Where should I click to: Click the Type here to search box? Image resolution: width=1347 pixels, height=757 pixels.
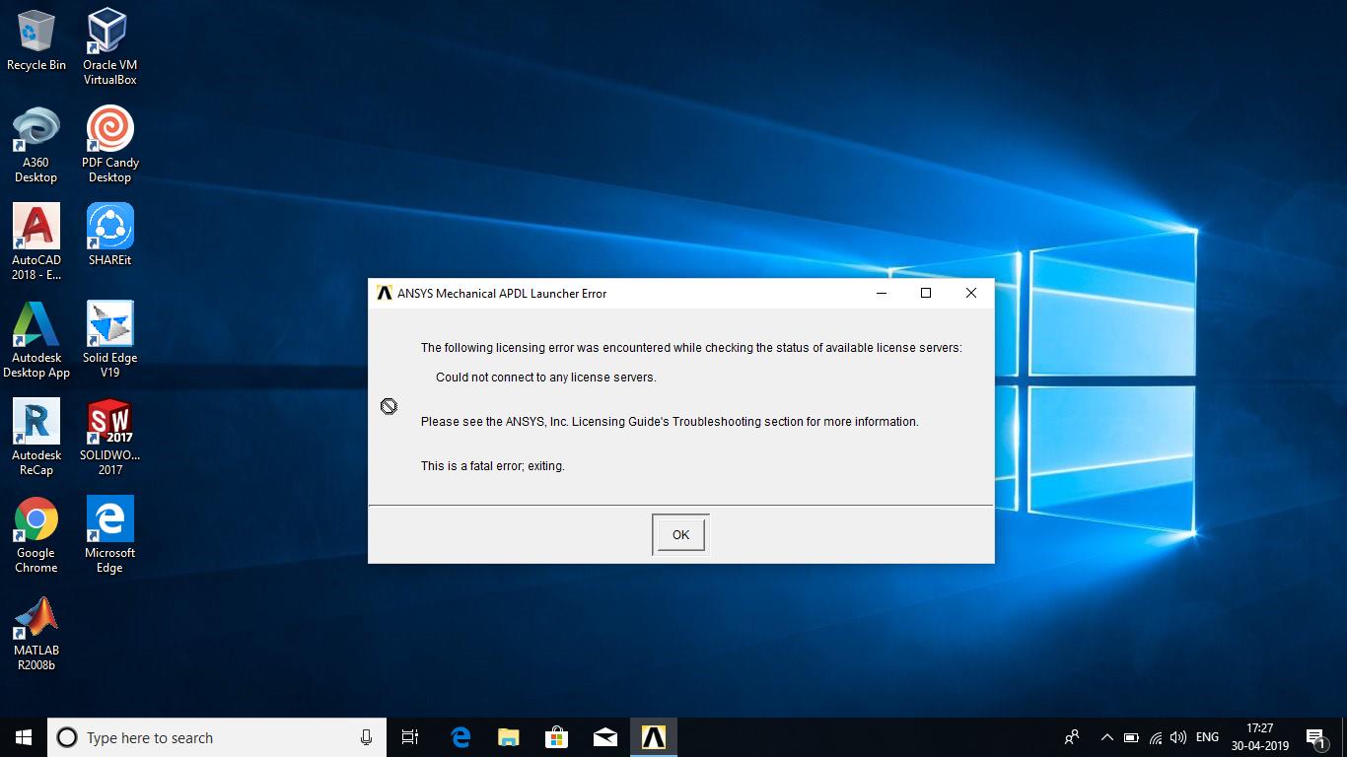point(217,737)
